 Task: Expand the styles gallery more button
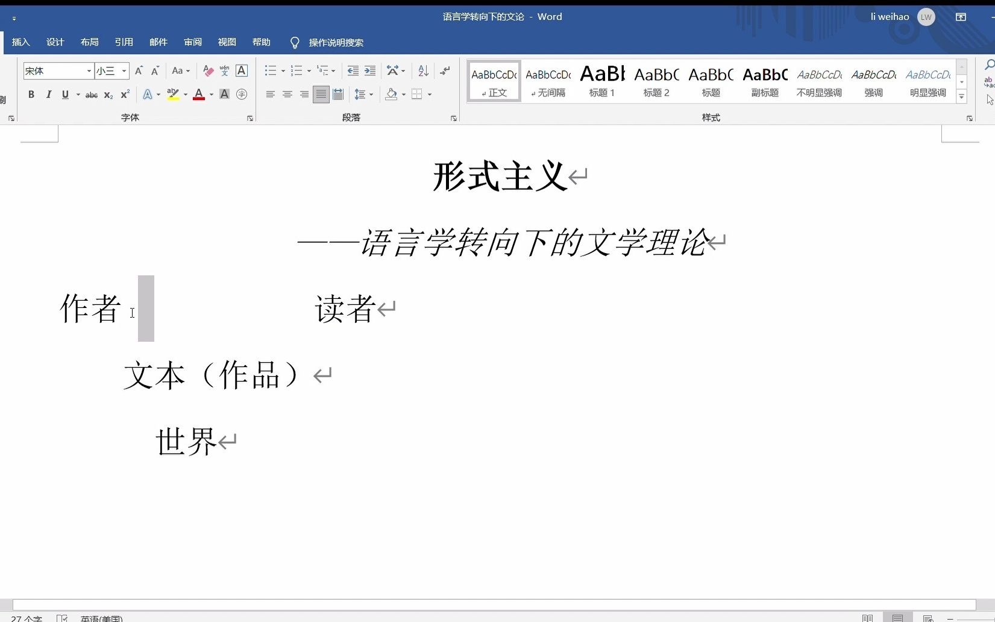[x=962, y=96]
